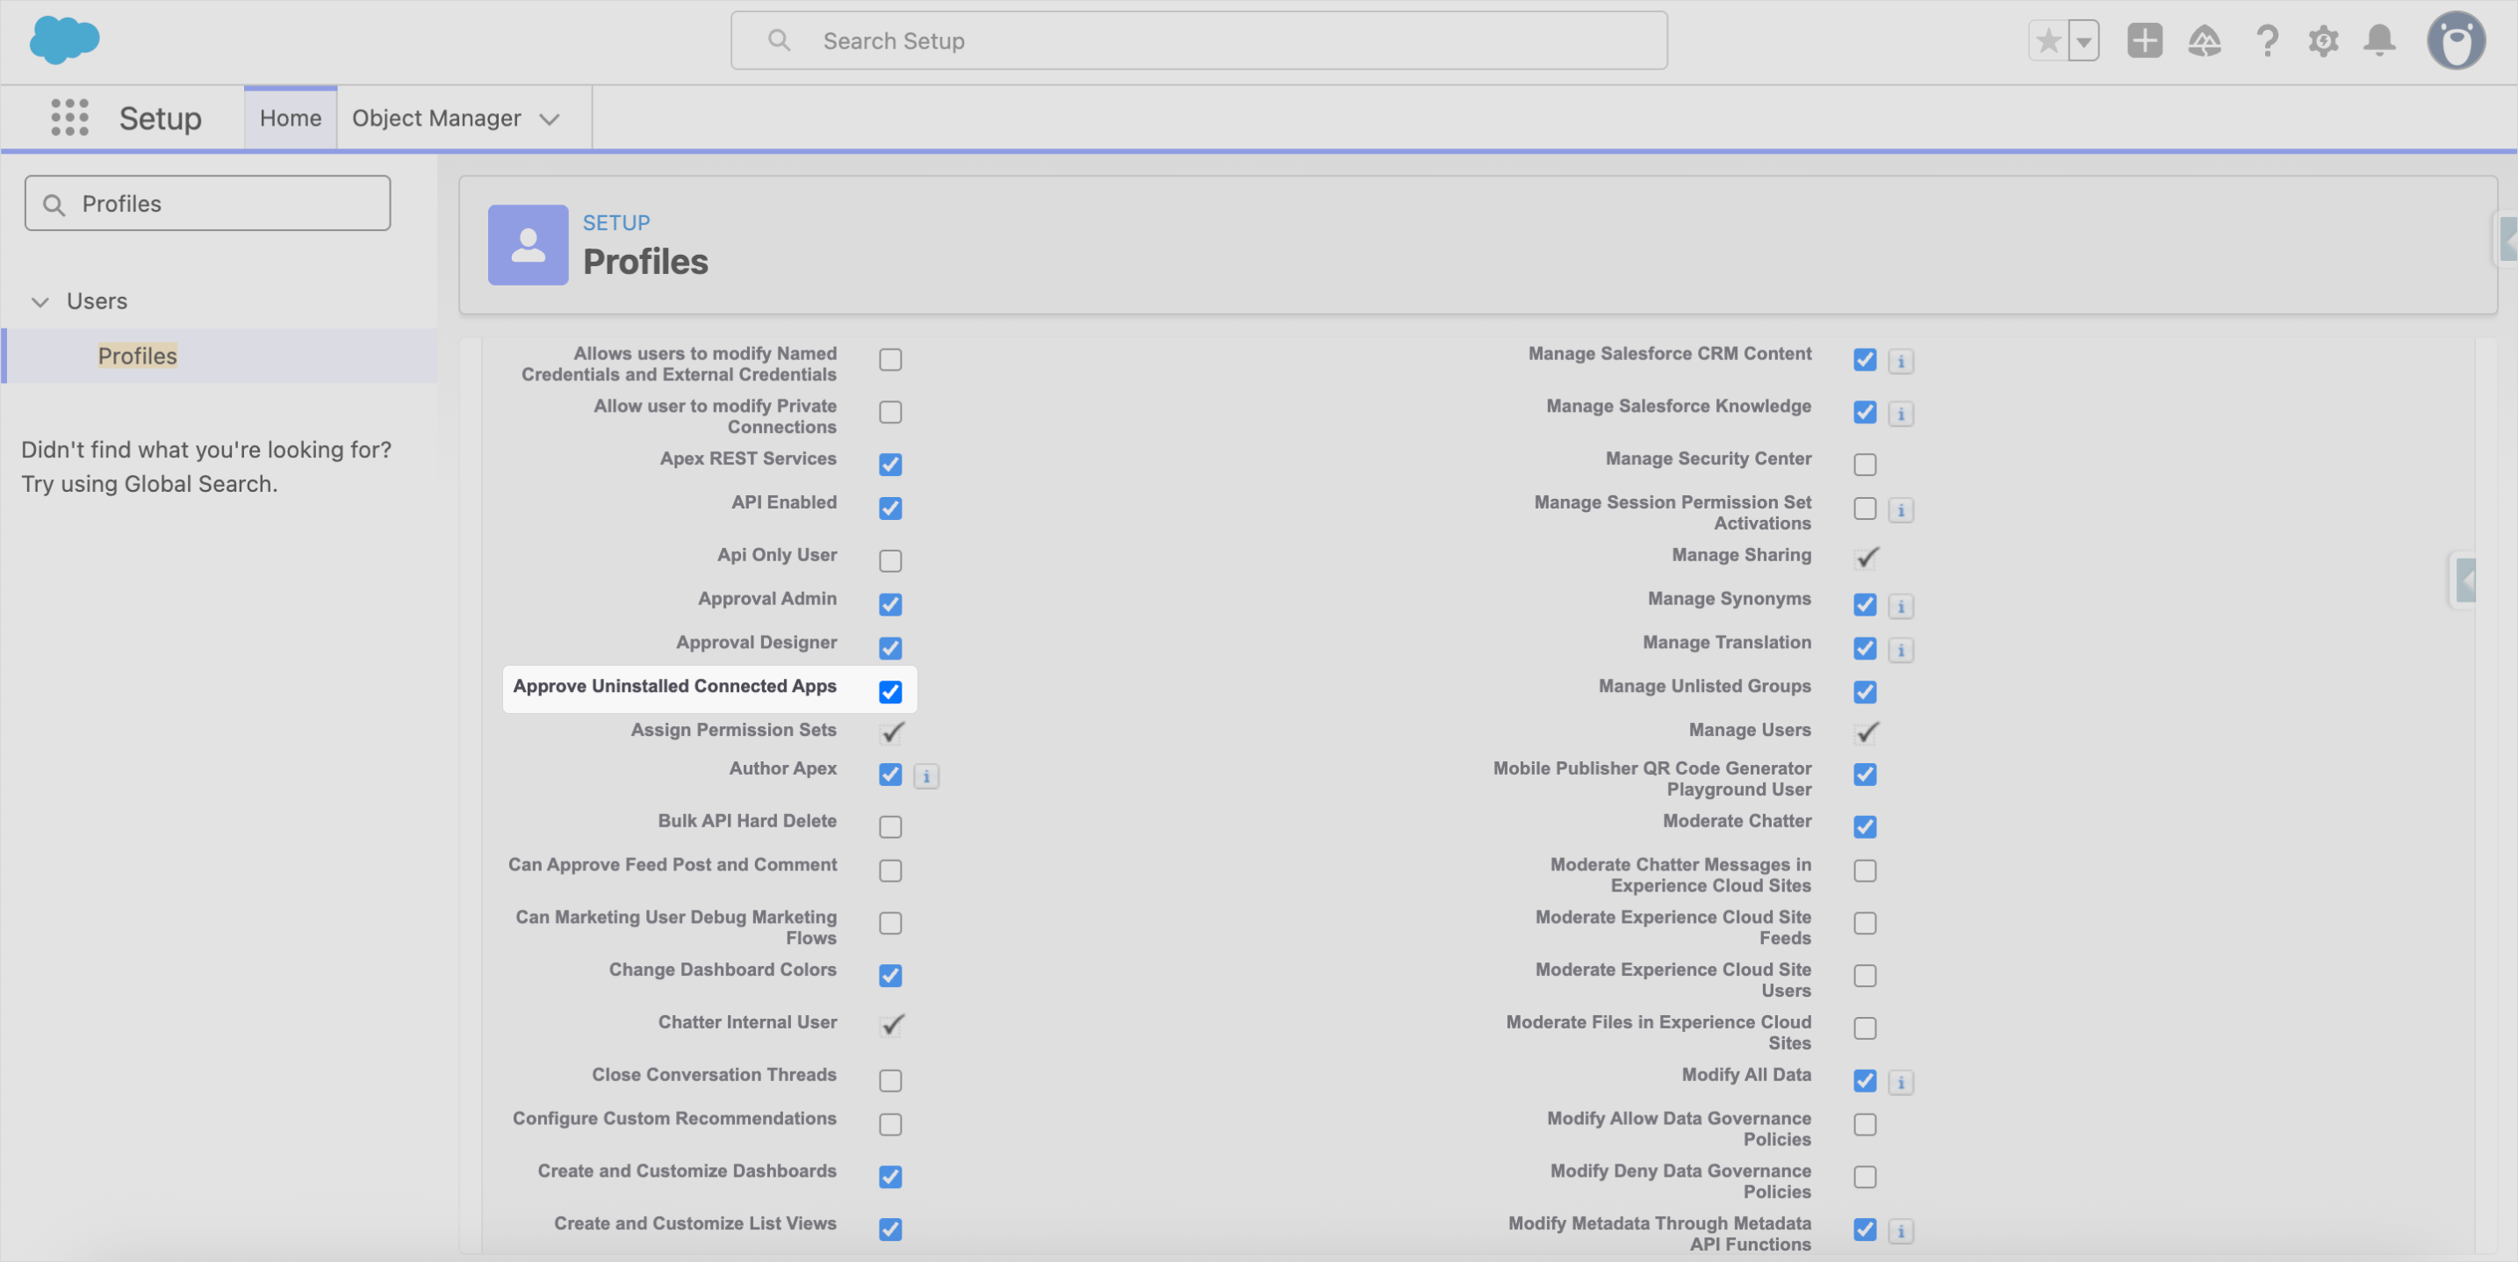The height and width of the screenshot is (1262, 2518).
Task: Click the Salesforce cloud logo
Action: coord(64,41)
